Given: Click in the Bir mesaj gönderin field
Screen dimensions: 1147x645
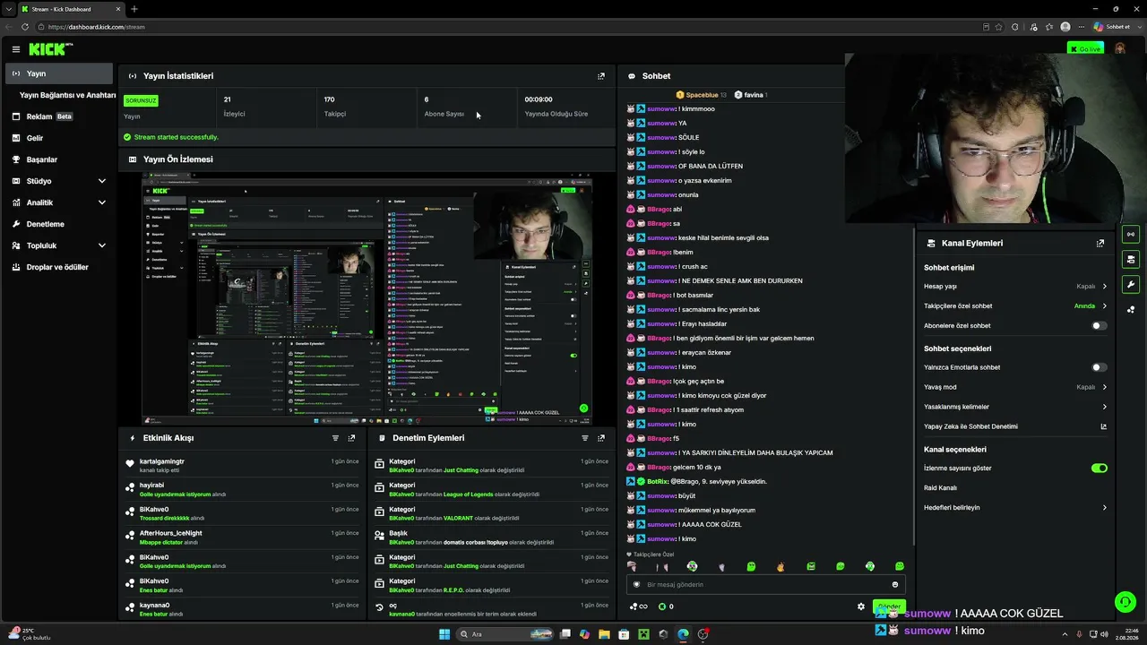Looking at the screenshot, I should pos(764,585).
